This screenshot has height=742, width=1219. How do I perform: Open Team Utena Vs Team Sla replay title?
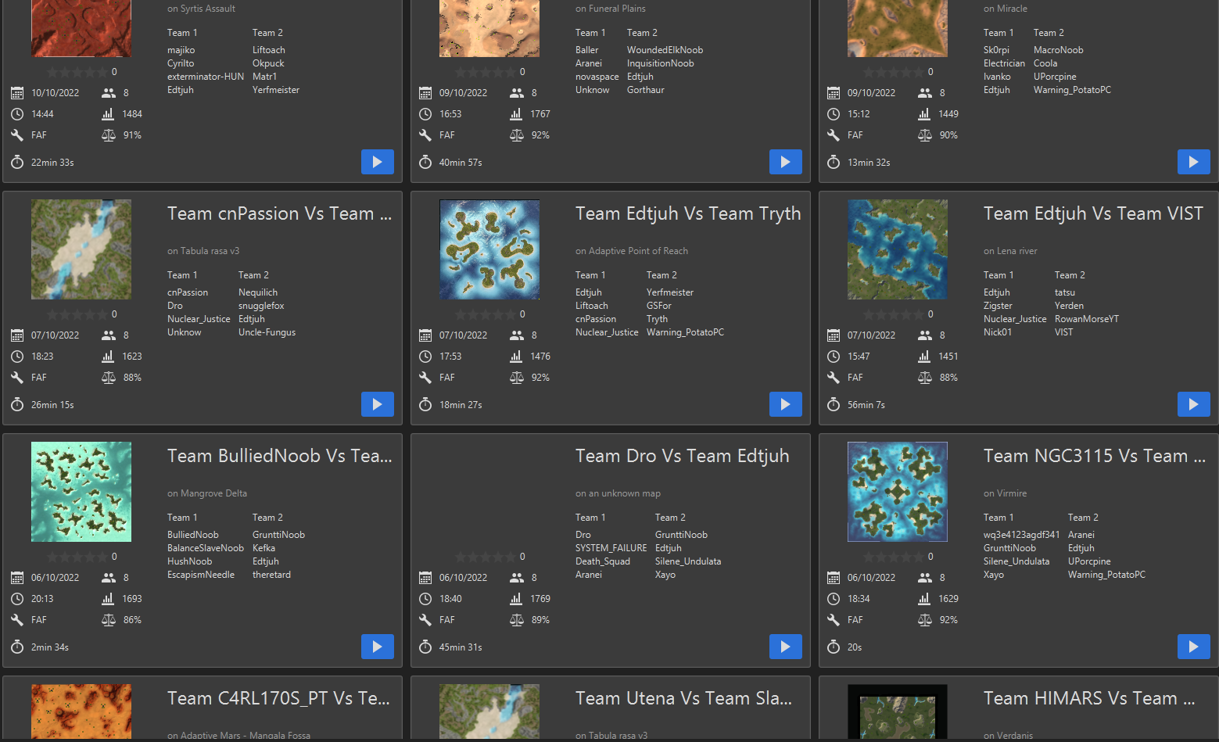point(683,698)
